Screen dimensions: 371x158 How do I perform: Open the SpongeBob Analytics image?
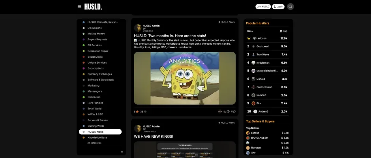(185, 78)
